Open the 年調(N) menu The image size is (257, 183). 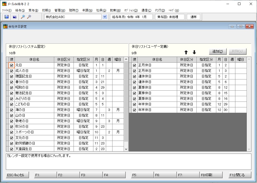pos(87,10)
